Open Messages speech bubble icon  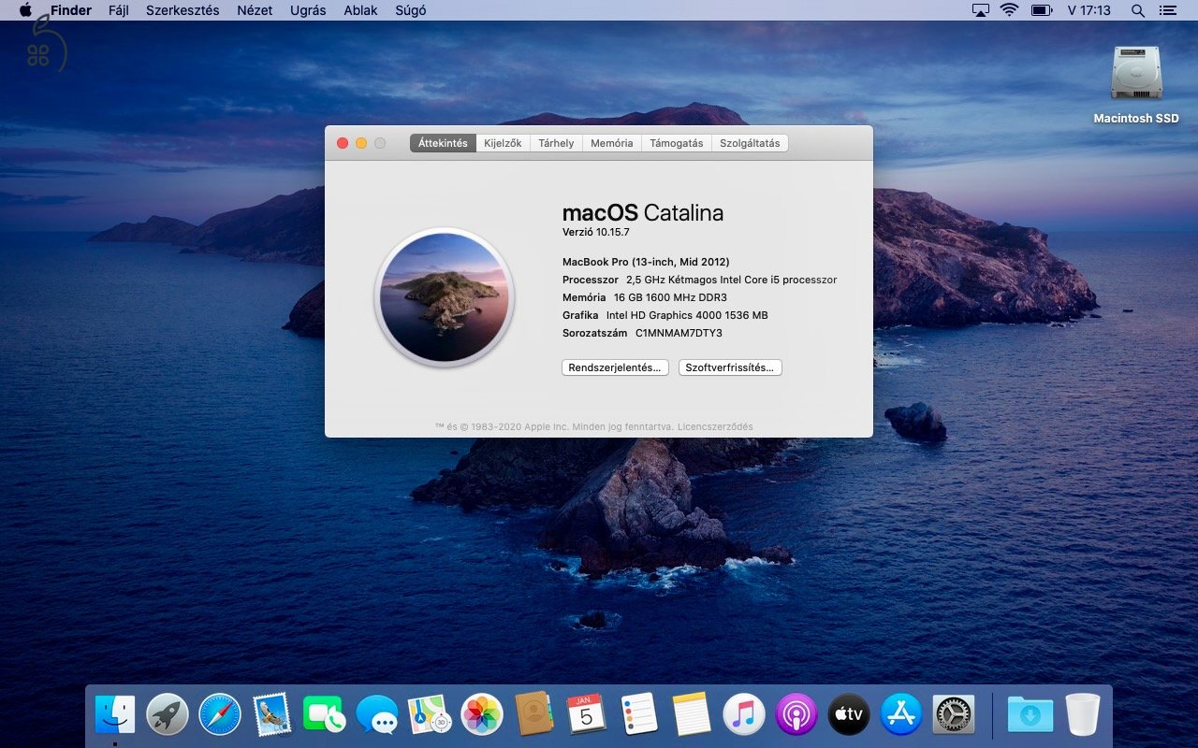[377, 715]
